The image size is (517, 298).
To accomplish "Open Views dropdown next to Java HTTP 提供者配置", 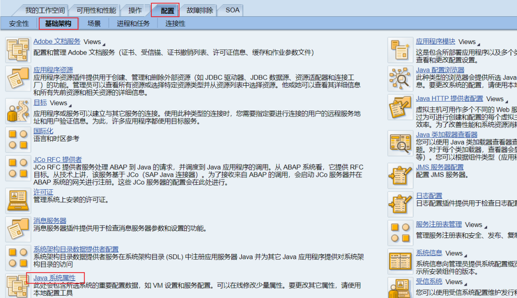I will (497, 99).
